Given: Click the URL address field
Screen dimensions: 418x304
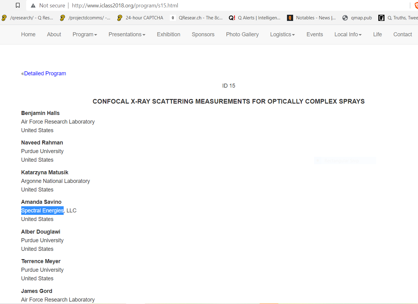Looking at the screenshot, I should point(125,6).
